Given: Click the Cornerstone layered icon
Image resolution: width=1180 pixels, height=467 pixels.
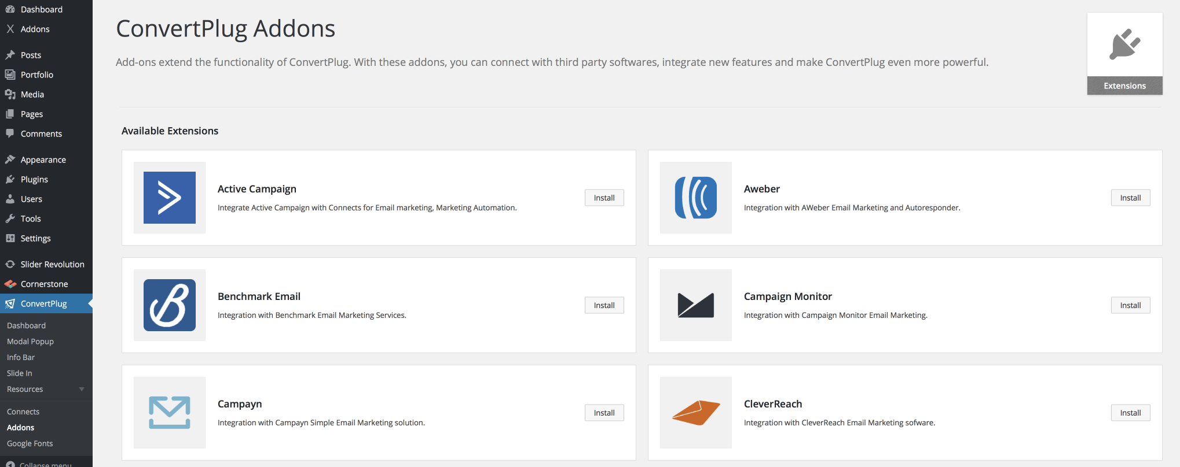Looking at the screenshot, I should [10, 284].
